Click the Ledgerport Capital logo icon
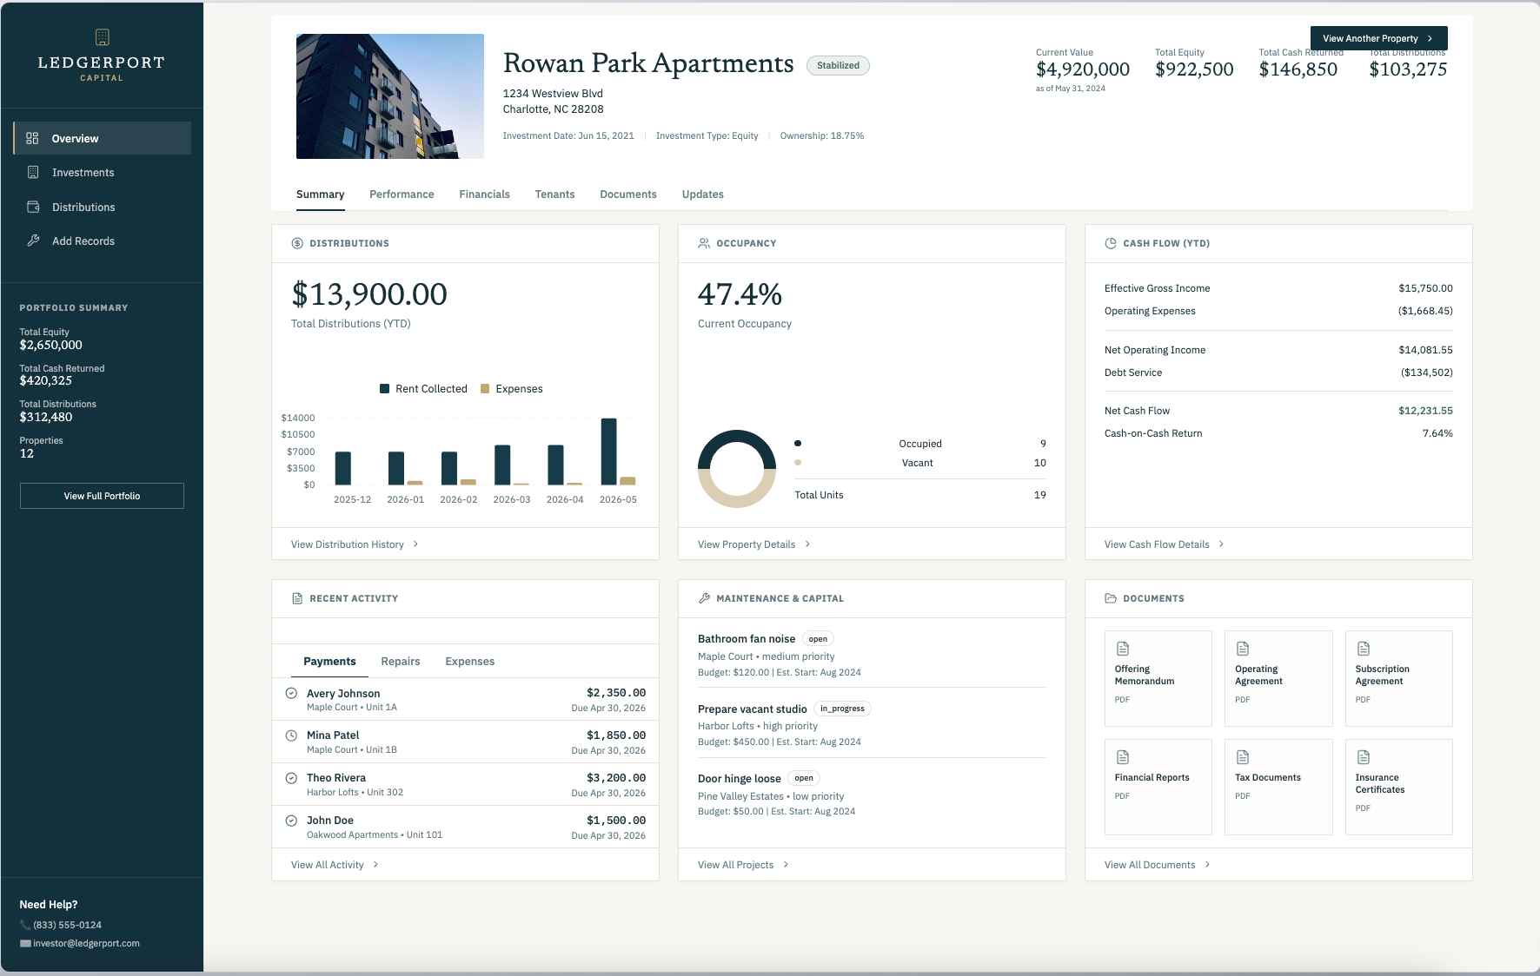This screenshot has width=1540, height=976. coord(102,36)
